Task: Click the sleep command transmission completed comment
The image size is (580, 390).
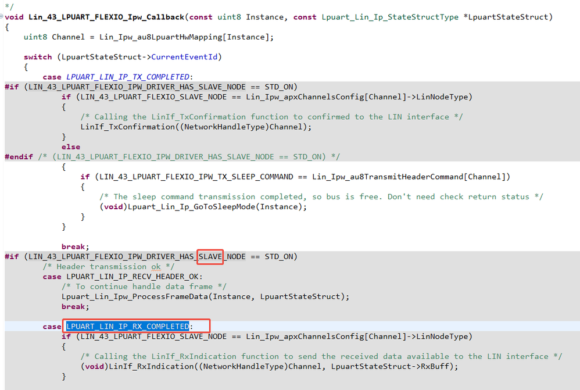Action: tap(321, 197)
